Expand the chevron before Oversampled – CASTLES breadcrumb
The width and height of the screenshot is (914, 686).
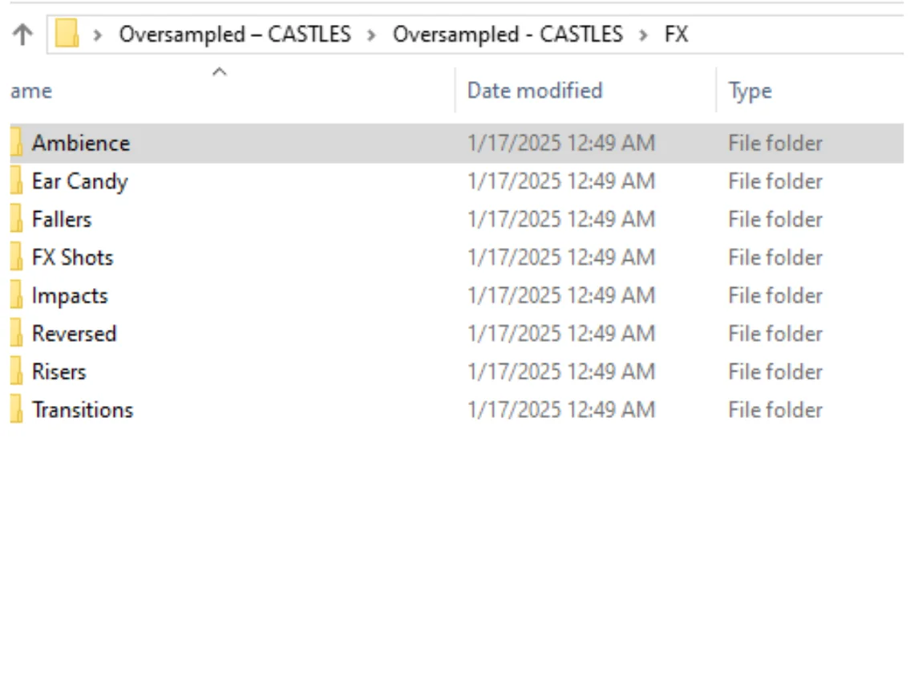[98, 35]
